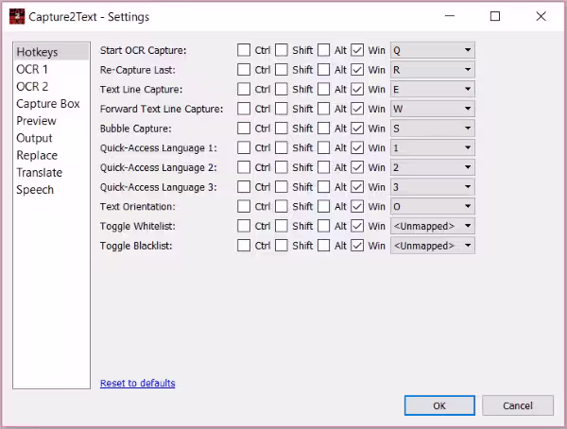The width and height of the screenshot is (567, 429).
Task: Enable Alt for Toggle Blacklist
Action: tap(323, 246)
